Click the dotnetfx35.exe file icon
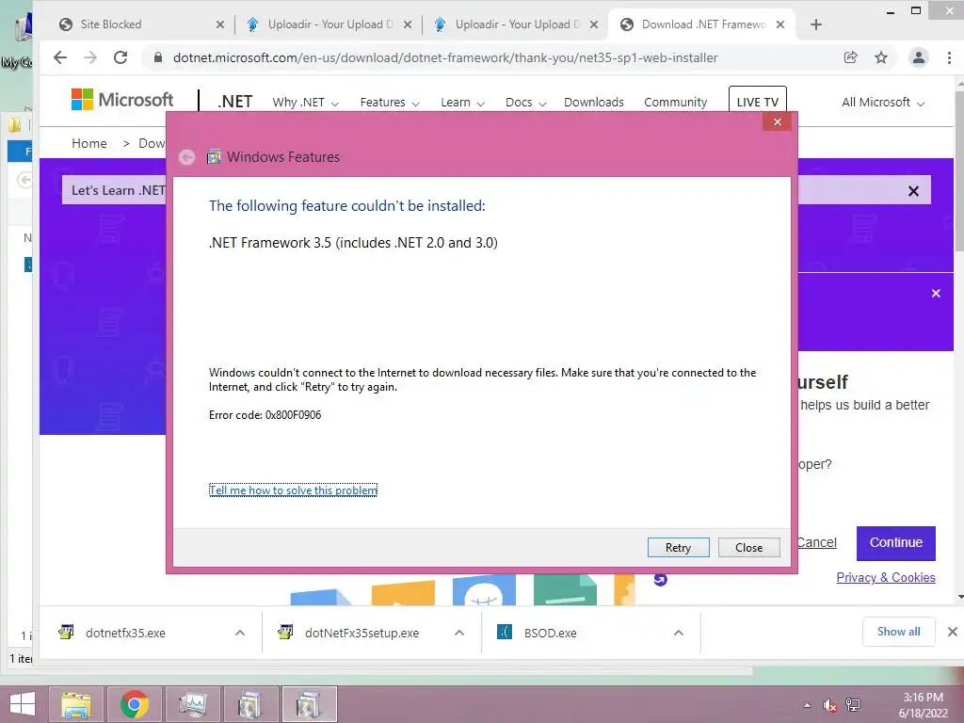This screenshot has width=964, height=723. [x=66, y=632]
